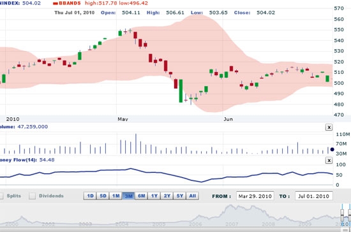
Task: Click the Open price 504.11 in header
Action: pos(131,13)
